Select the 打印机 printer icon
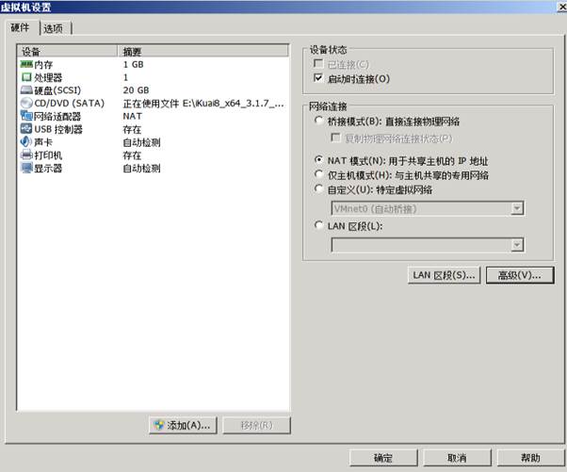Image resolution: width=567 pixels, height=472 pixels. click(26, 155)
